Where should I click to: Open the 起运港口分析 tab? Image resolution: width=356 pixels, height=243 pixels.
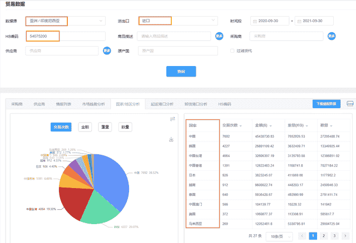[x=162, y=104]
